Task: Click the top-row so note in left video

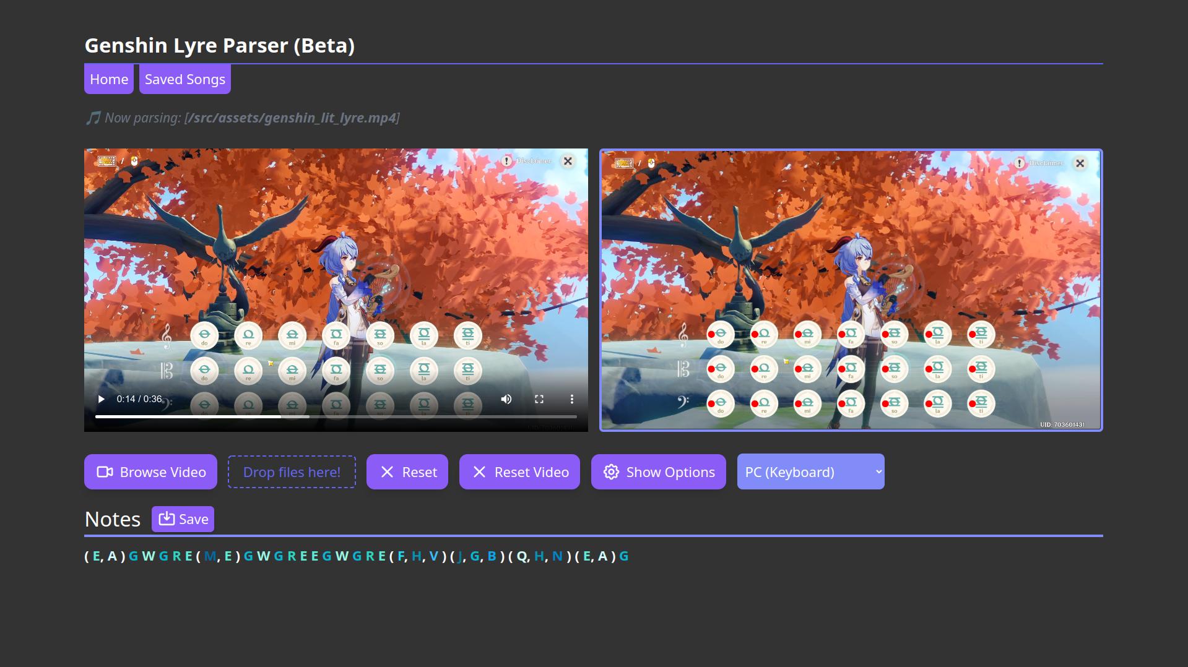Action: click(380, 335)
